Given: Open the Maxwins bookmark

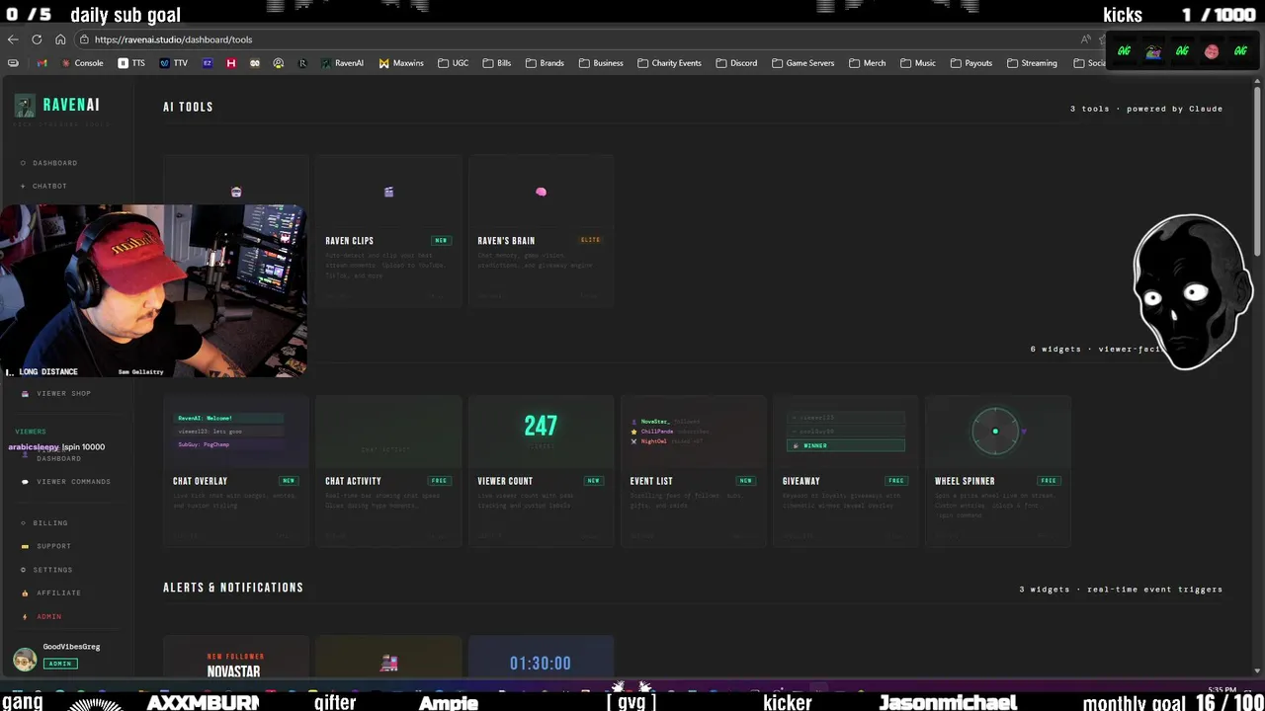Looking at the screenshot, I should [401, 63].
